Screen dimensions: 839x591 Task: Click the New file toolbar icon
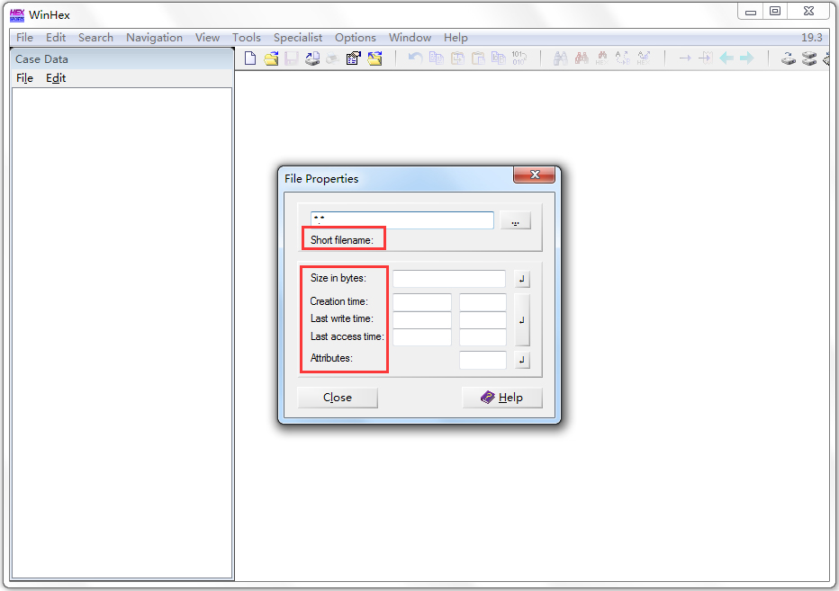pyautogui.click(x=250, y=58)
